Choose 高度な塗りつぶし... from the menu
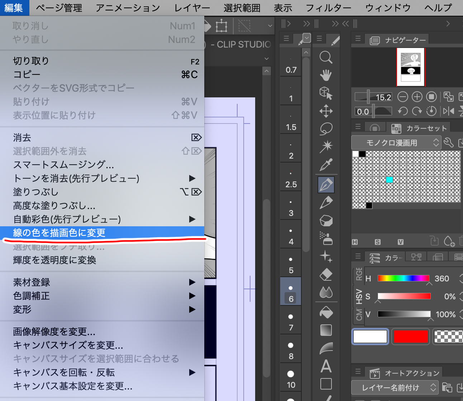The height and width of the screenshot is (401, 463). click(x=102, y=206)
